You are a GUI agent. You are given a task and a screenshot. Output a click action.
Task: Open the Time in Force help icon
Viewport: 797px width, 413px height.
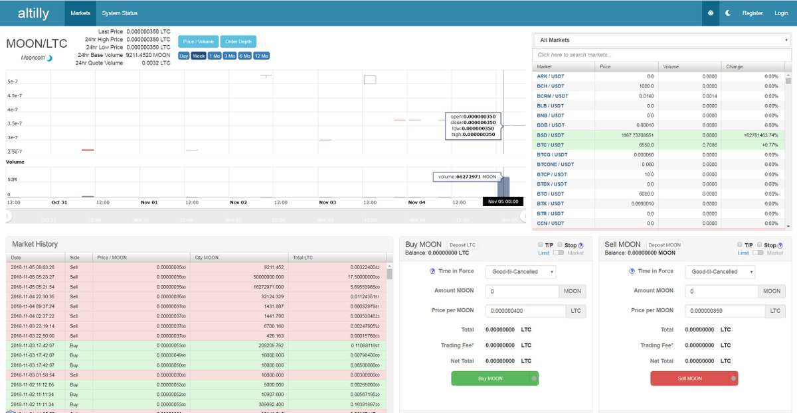point(432,271)
